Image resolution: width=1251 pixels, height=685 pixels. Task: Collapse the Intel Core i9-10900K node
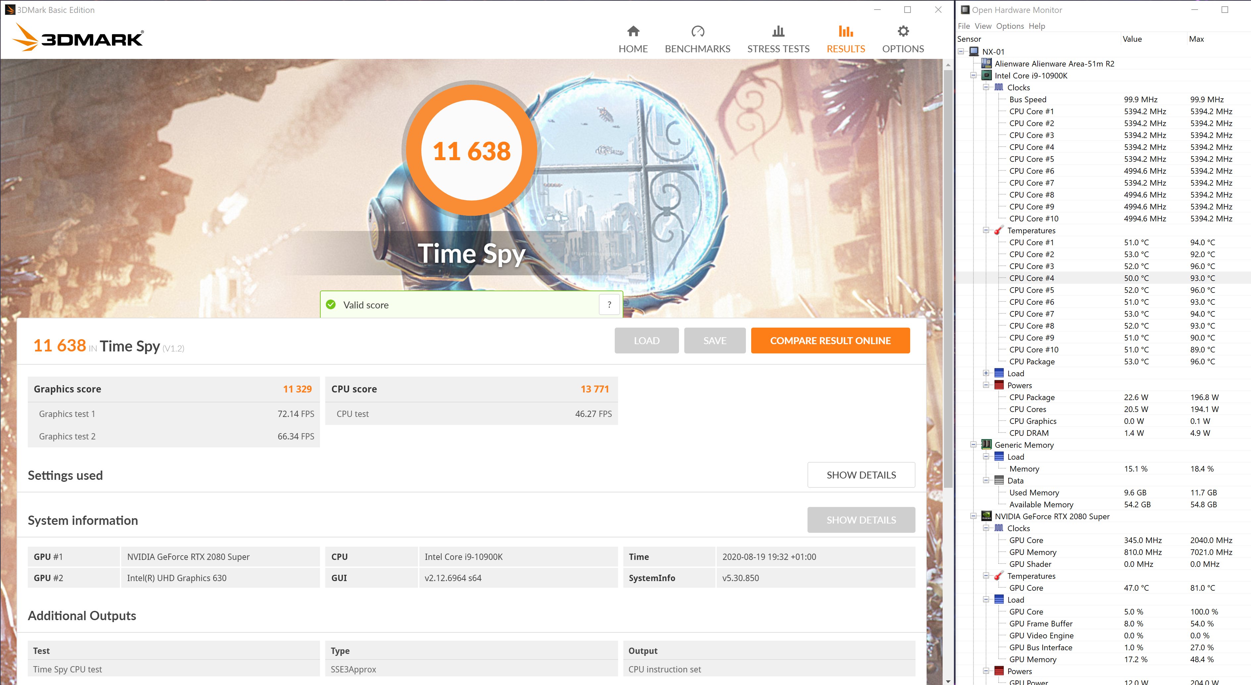(x=973, y=75)
